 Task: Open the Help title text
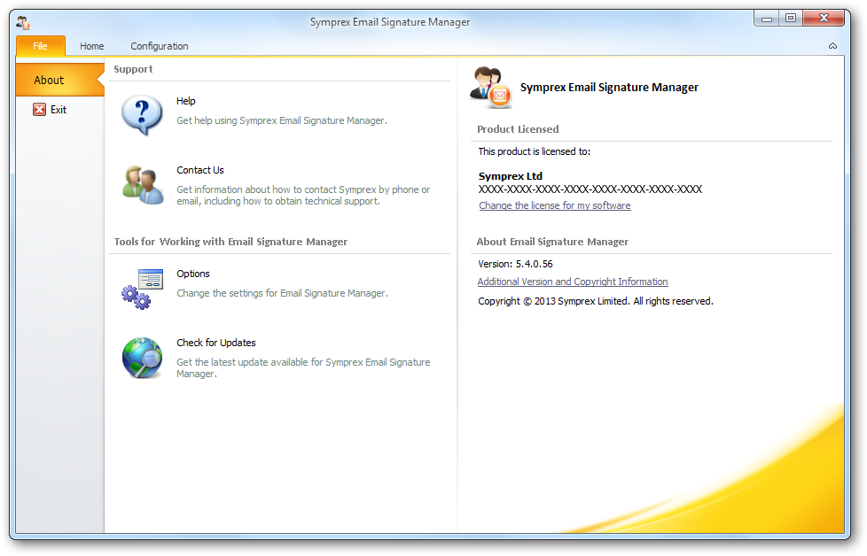point(186,101)
